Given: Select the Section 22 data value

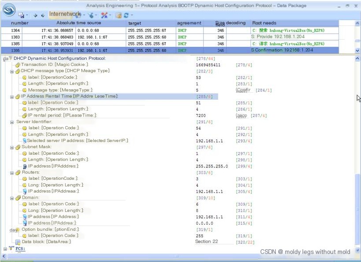Looking at the screenshot, I should pyautogui.click(x=206, y=241).
